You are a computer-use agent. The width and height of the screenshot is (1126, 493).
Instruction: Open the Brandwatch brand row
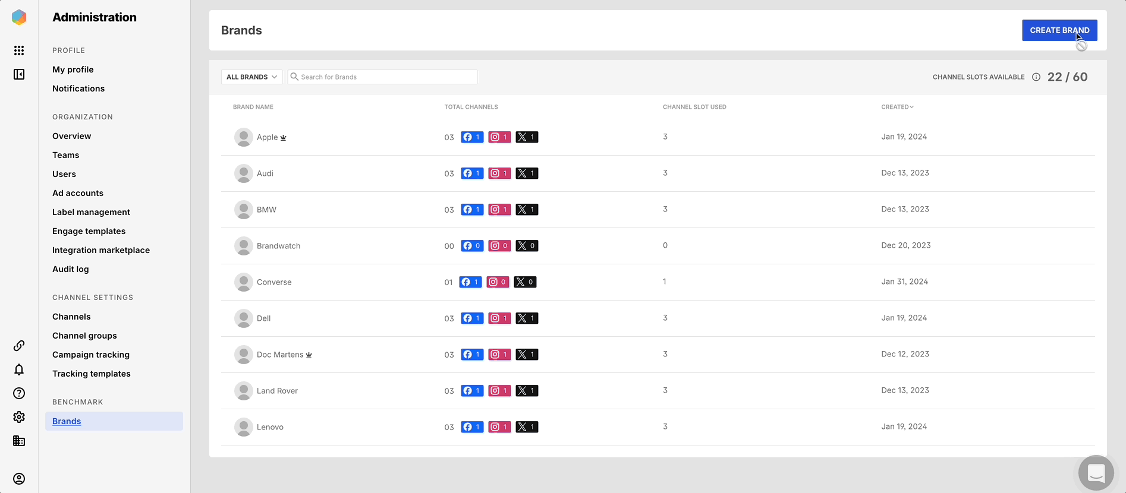pos(658,246)
